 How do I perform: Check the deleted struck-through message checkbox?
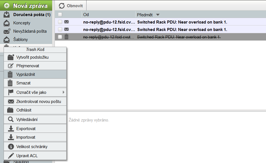point(60,37)
